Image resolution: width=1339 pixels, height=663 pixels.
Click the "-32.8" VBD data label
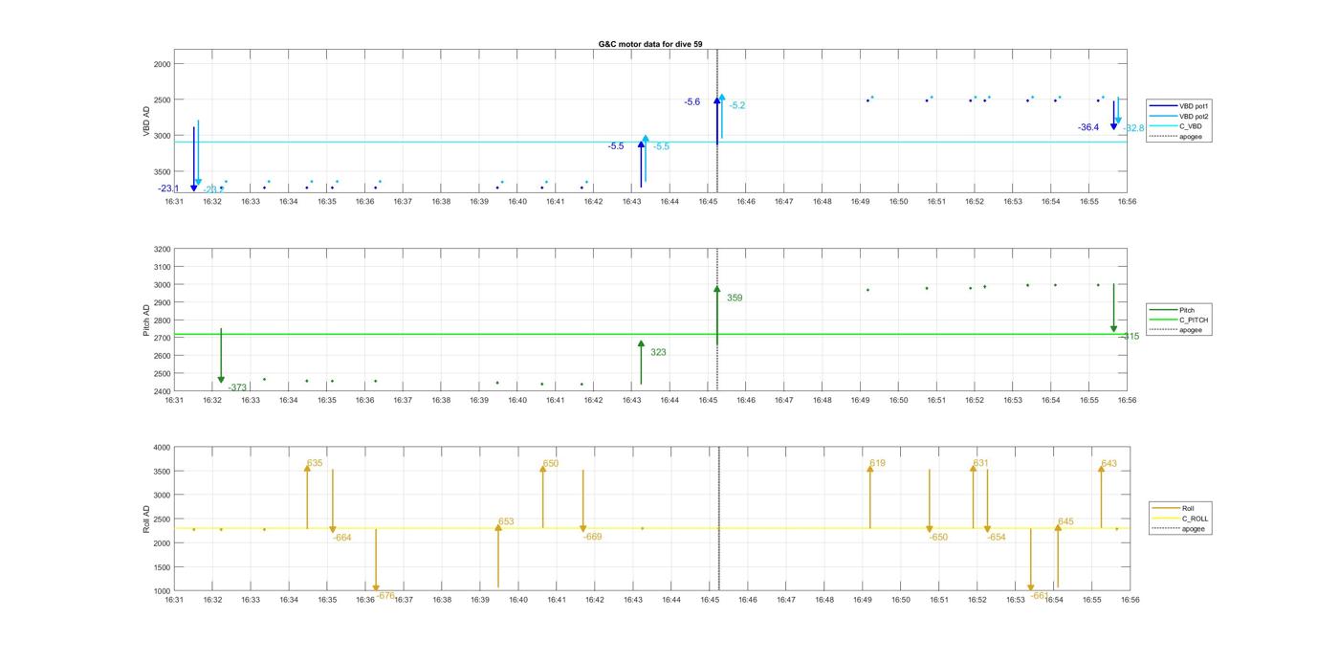(1133, 128)
